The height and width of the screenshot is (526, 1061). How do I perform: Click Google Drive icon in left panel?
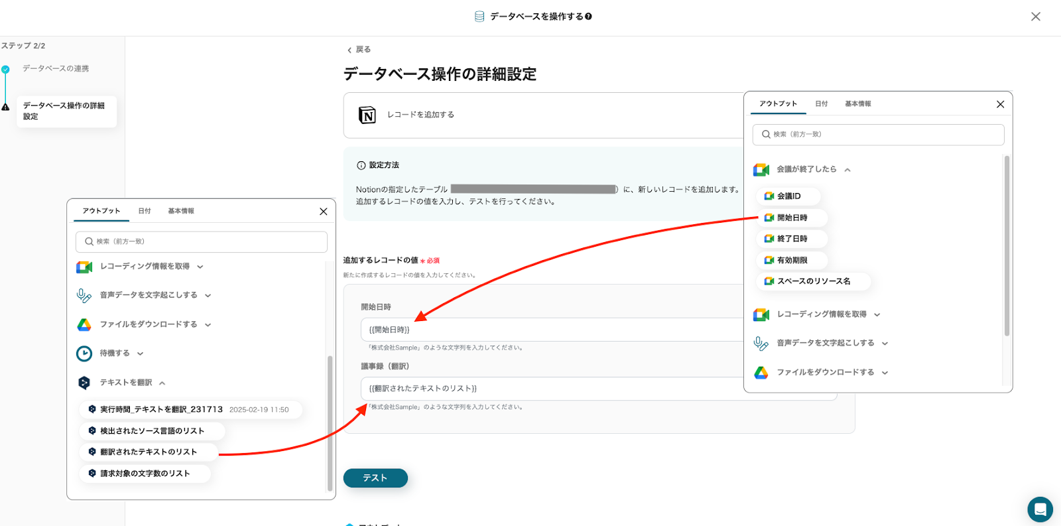pyautogui.click(x=84, y=324)
